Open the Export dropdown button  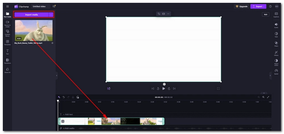pos(258,7)
